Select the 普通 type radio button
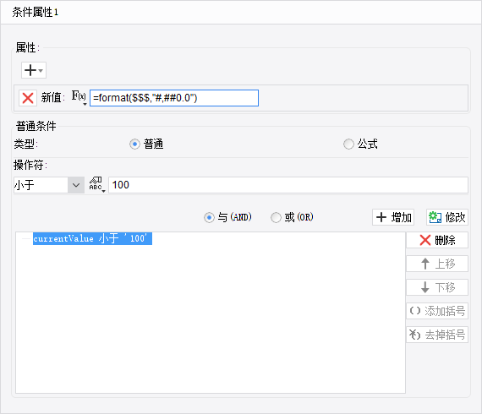The image size is (482, 414). (x=134, y=144)
